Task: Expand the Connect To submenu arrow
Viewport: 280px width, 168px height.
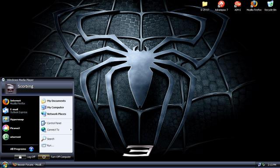Action: click(x=71, y=129)
